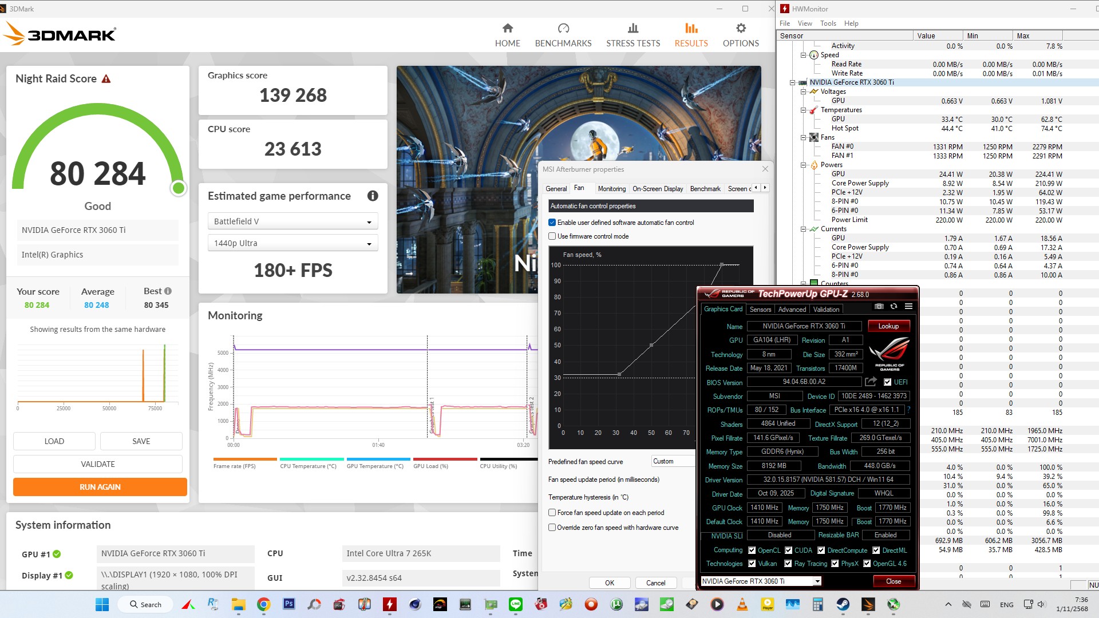Image resolution: width=1099 pixels, height=618 pixels.
Task: Open the Monitoring tab in Afterburner properties
Action: pos(611,189)
